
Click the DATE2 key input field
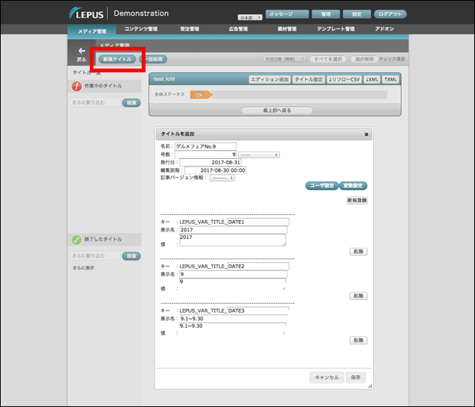(x=258, y=266)
